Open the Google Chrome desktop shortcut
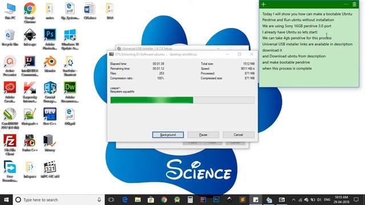Screen dimensions: 365x205 point(30,13)
